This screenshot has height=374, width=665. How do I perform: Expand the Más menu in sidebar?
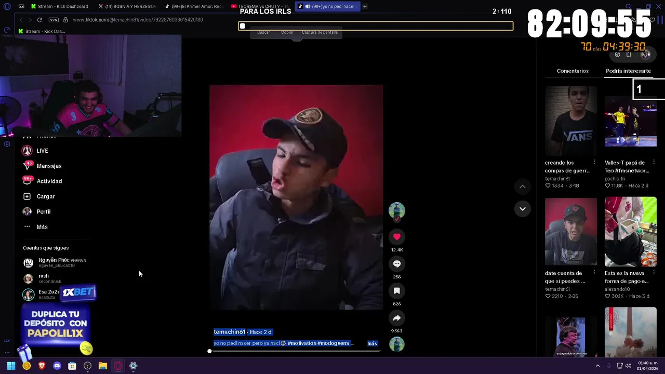[35, 227]
